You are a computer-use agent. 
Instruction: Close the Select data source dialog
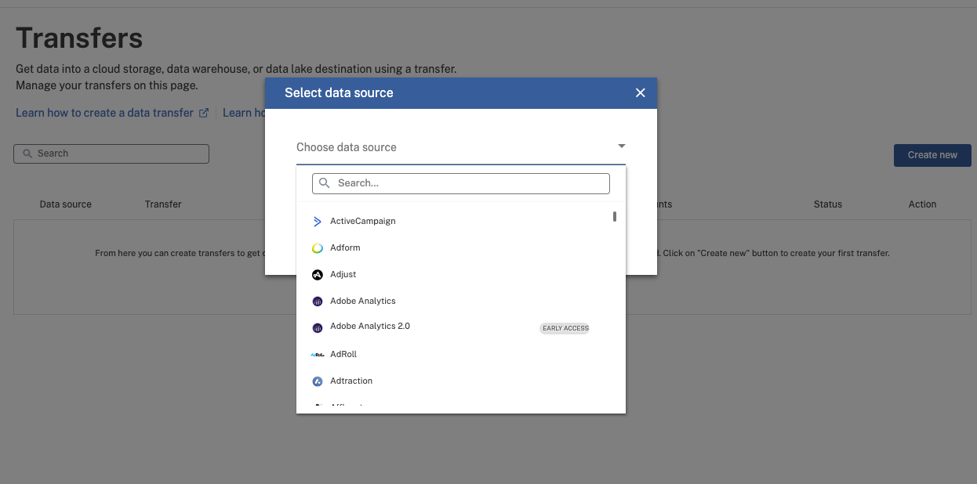640,93
